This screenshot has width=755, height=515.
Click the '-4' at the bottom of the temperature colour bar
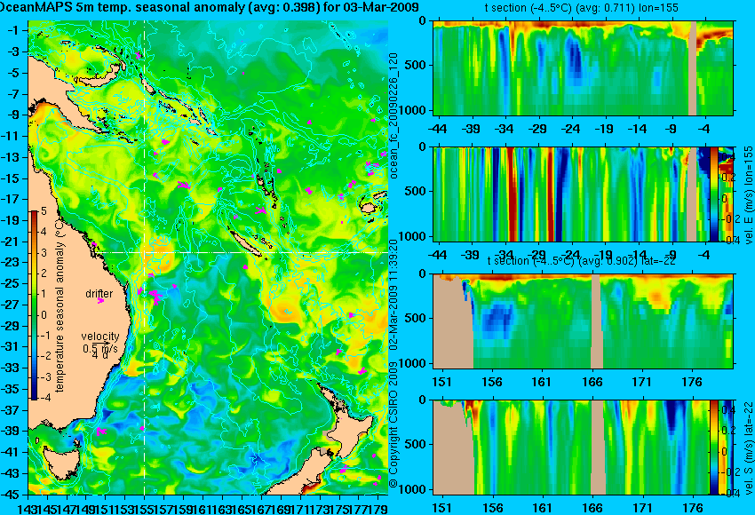coord(44,398)
